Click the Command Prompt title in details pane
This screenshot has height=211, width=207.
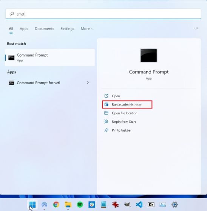tap(149, 72)
